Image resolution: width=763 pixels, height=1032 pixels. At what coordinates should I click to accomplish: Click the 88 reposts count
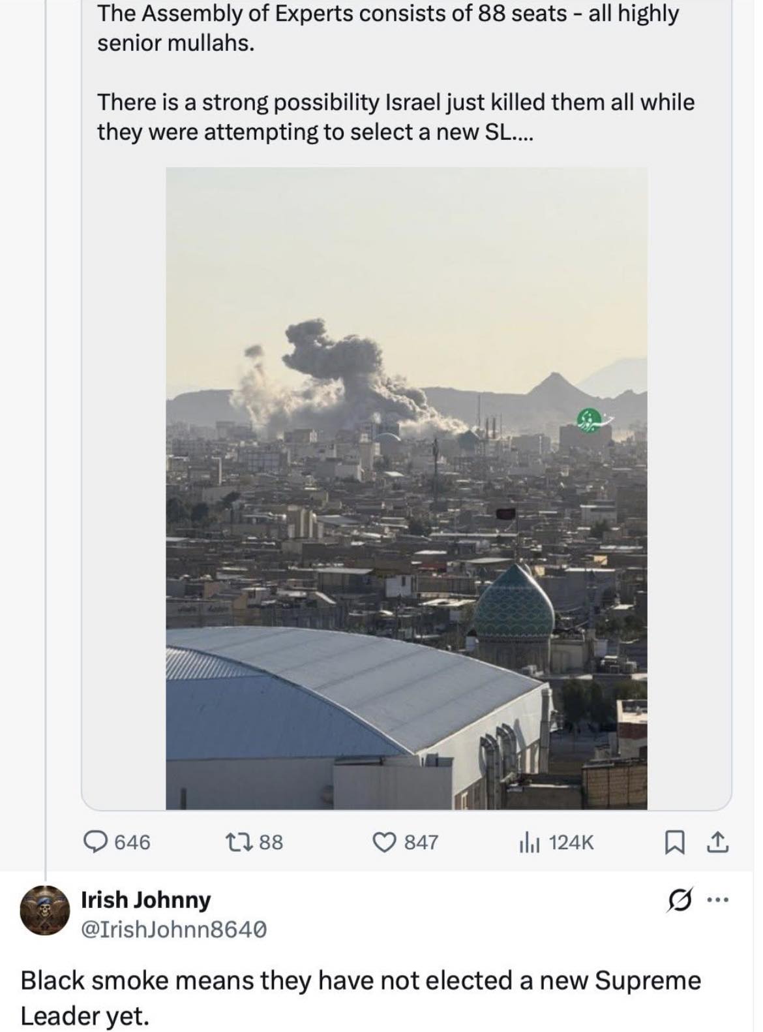click(271, 842)
